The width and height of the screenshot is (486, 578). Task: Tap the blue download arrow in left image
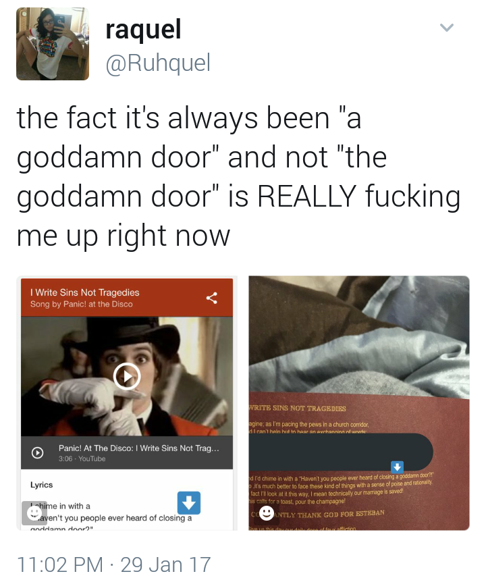point(189,503)
